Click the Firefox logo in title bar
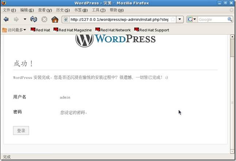This screenshot has width=236, height=161. 3,3
